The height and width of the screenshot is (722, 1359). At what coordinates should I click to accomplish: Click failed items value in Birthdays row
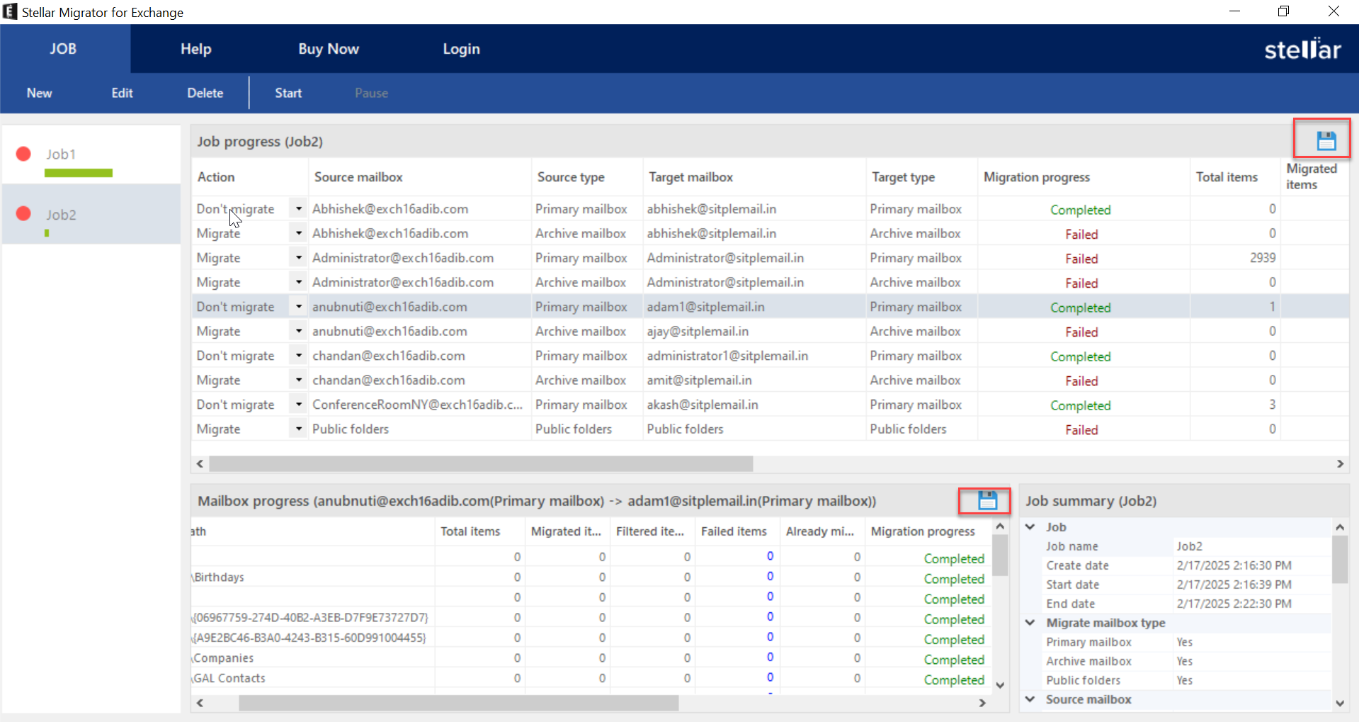[x=770, y=576]
